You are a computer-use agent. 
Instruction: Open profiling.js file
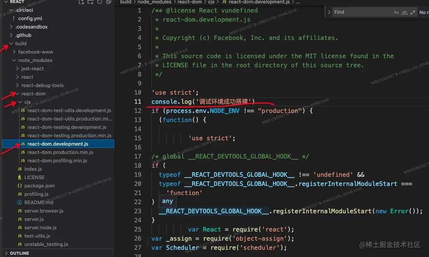coord(36,194)
